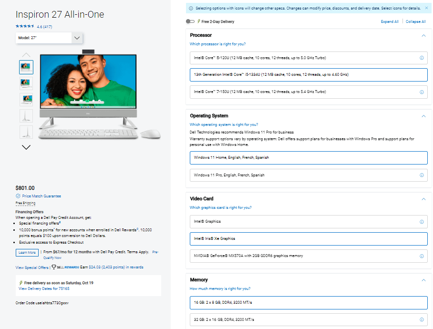Collapse the Processor section

click(423, 35)
